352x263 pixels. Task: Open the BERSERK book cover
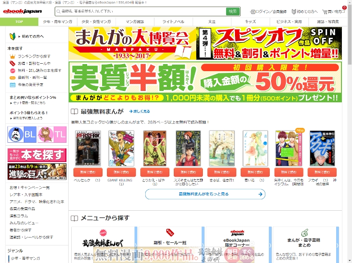(88, 148)
